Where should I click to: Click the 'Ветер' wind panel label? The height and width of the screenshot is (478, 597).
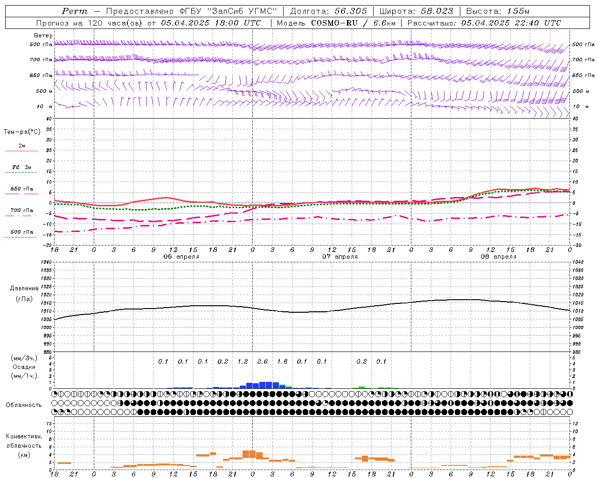click(x=43, y=35)
